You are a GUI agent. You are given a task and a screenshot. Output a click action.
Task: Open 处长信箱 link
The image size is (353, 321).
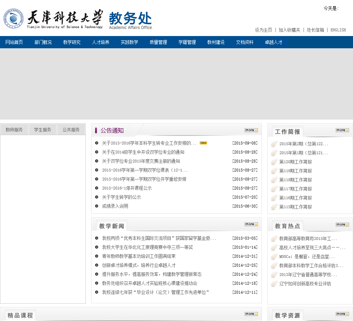tap(316, 30)
